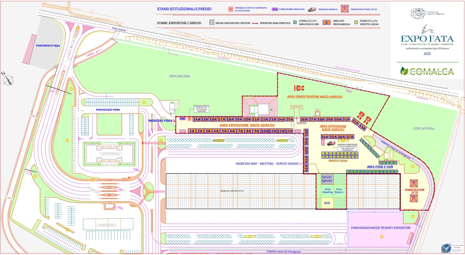Select stand 1A
Viewport: 465px width, 255px height.
192,131
